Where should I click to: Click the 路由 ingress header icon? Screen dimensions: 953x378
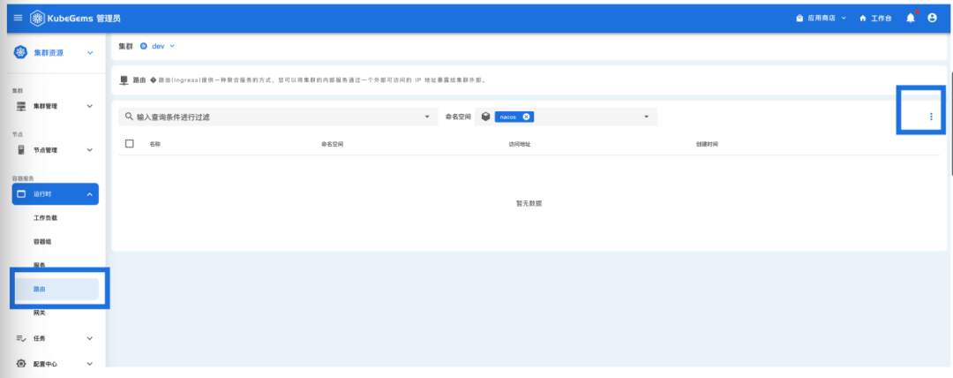[x=124, y=79]
